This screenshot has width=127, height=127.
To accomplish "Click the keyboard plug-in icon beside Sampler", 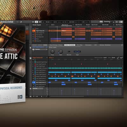I will [x=33, y=49].
